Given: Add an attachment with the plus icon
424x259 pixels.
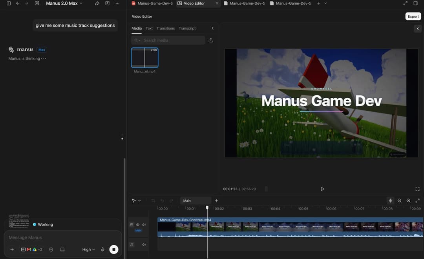Looking at the screenshot, I should 12,250.
